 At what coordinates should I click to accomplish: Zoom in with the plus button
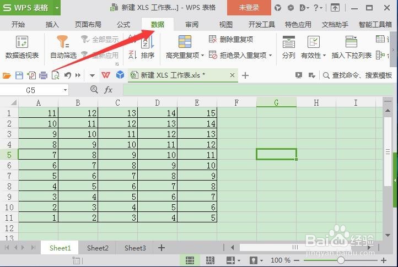point(384,260)
